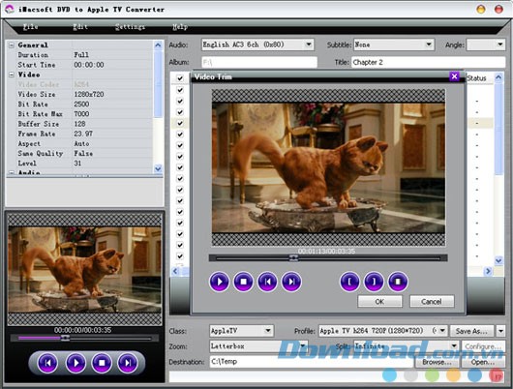513x389 pixels.
Task: Open the Edit menu
Action: [80, 27]
